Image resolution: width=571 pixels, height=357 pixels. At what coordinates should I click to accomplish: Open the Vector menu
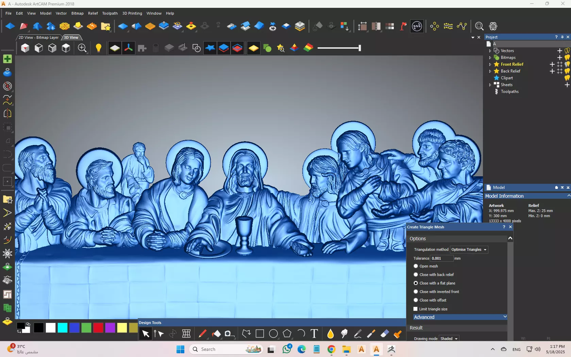pyautogui.click(x=61, y=13)
